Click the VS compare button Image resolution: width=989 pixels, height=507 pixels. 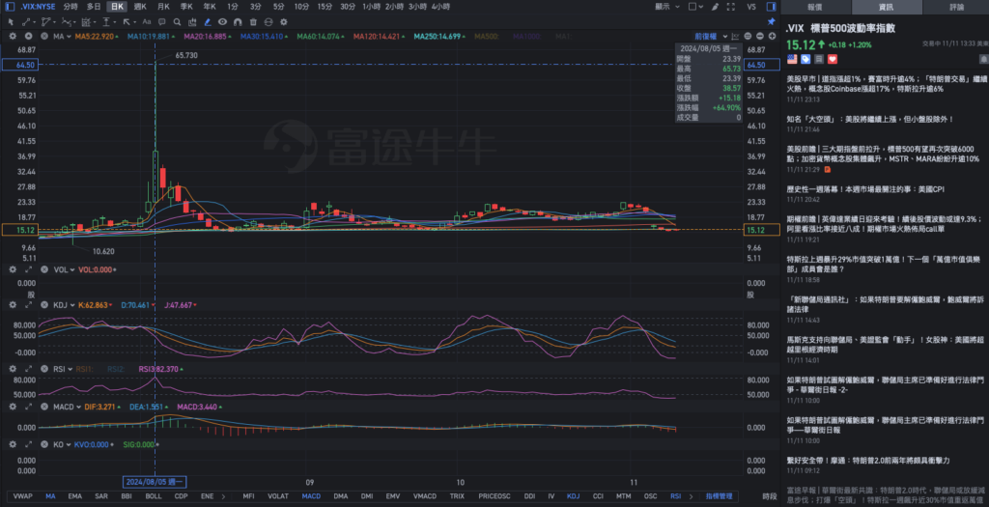[751, 7]
